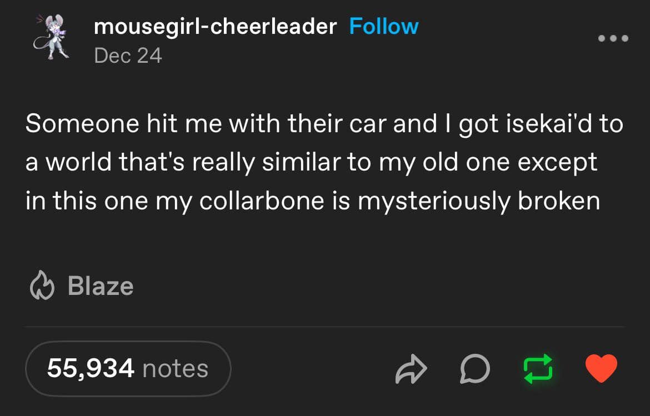The width and height of the screenshot is (650, 416).
Task: Click the Blaze flame icon
Action: [41, 287]
